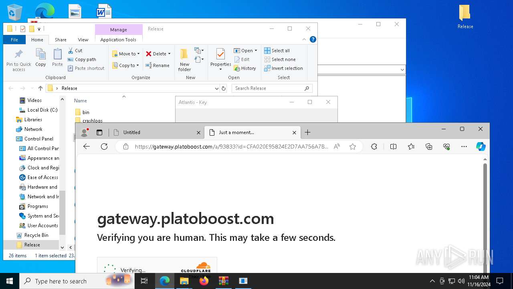Image resolution: width=513 pixels, height=289 pixels.
Task: Open Edge Favorites panel
Action: click(x=411, y=147)
